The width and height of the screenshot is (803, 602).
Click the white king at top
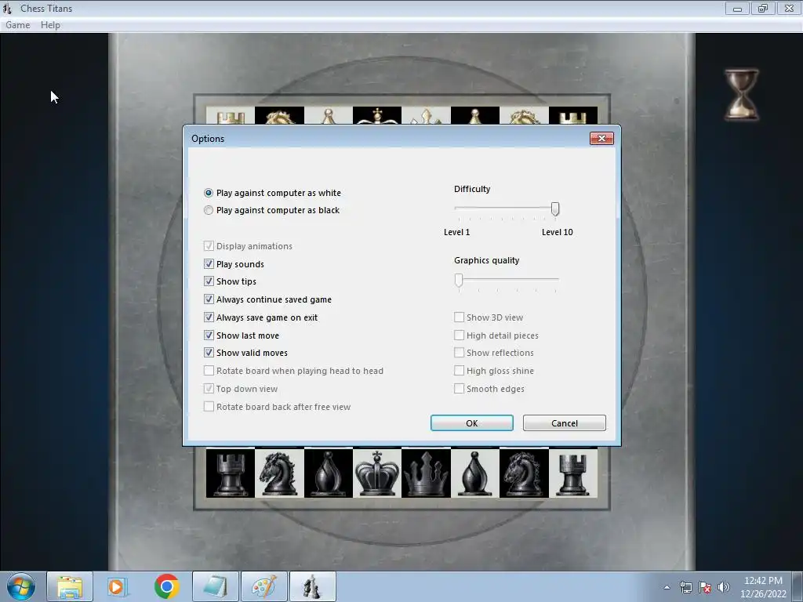377,116
